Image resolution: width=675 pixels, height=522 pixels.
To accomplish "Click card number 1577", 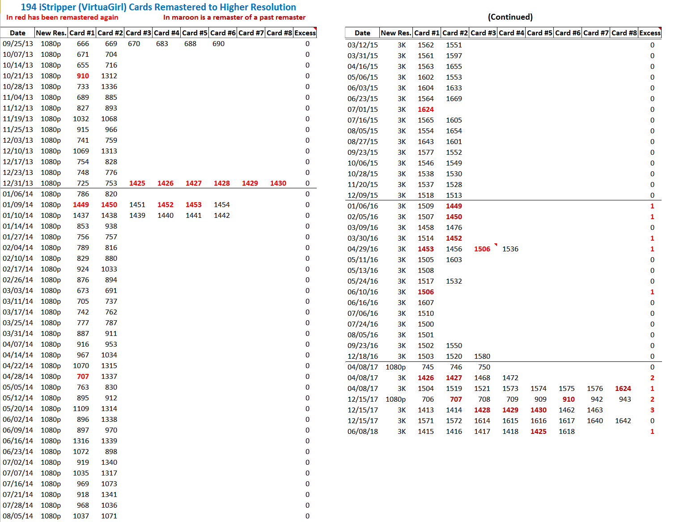I will 426,153.
